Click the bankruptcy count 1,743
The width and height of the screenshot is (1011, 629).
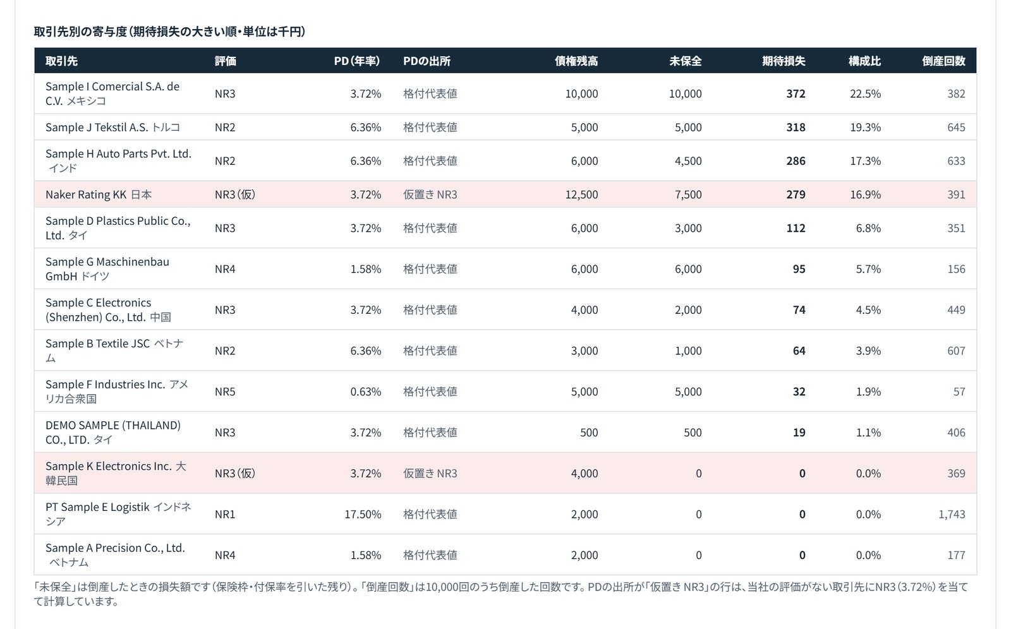click(x=952, y=514)
